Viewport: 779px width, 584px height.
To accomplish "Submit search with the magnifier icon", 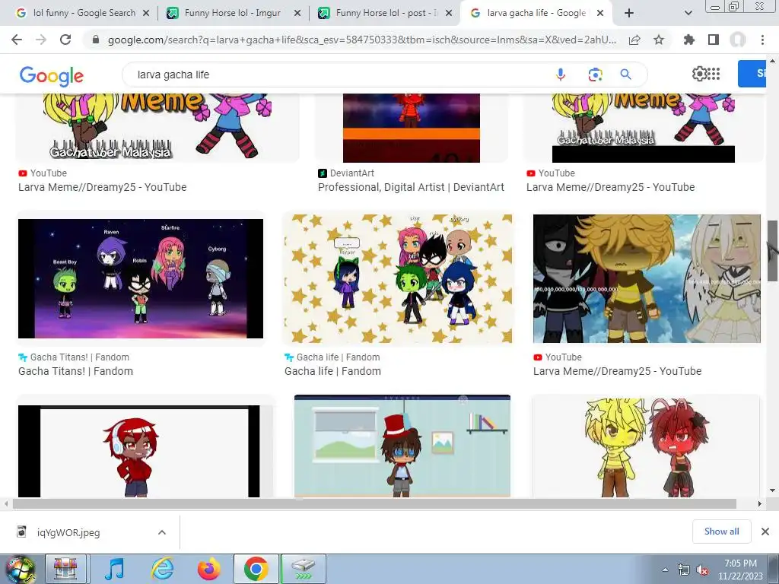I will pos(625,75).
